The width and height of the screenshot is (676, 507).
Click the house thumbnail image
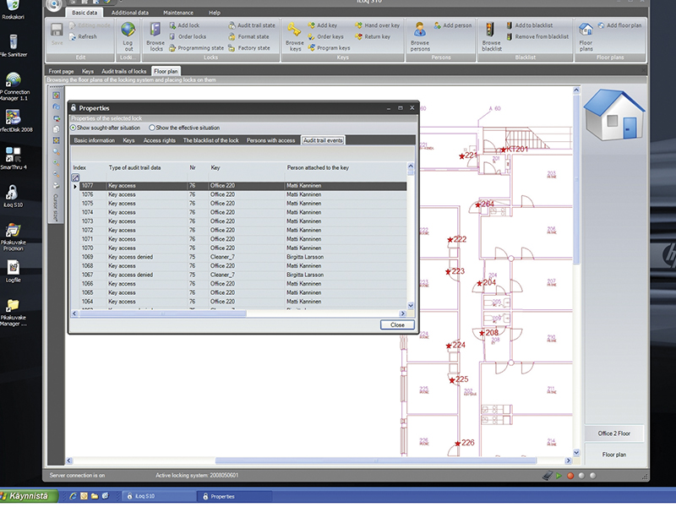tap(614, 115)
